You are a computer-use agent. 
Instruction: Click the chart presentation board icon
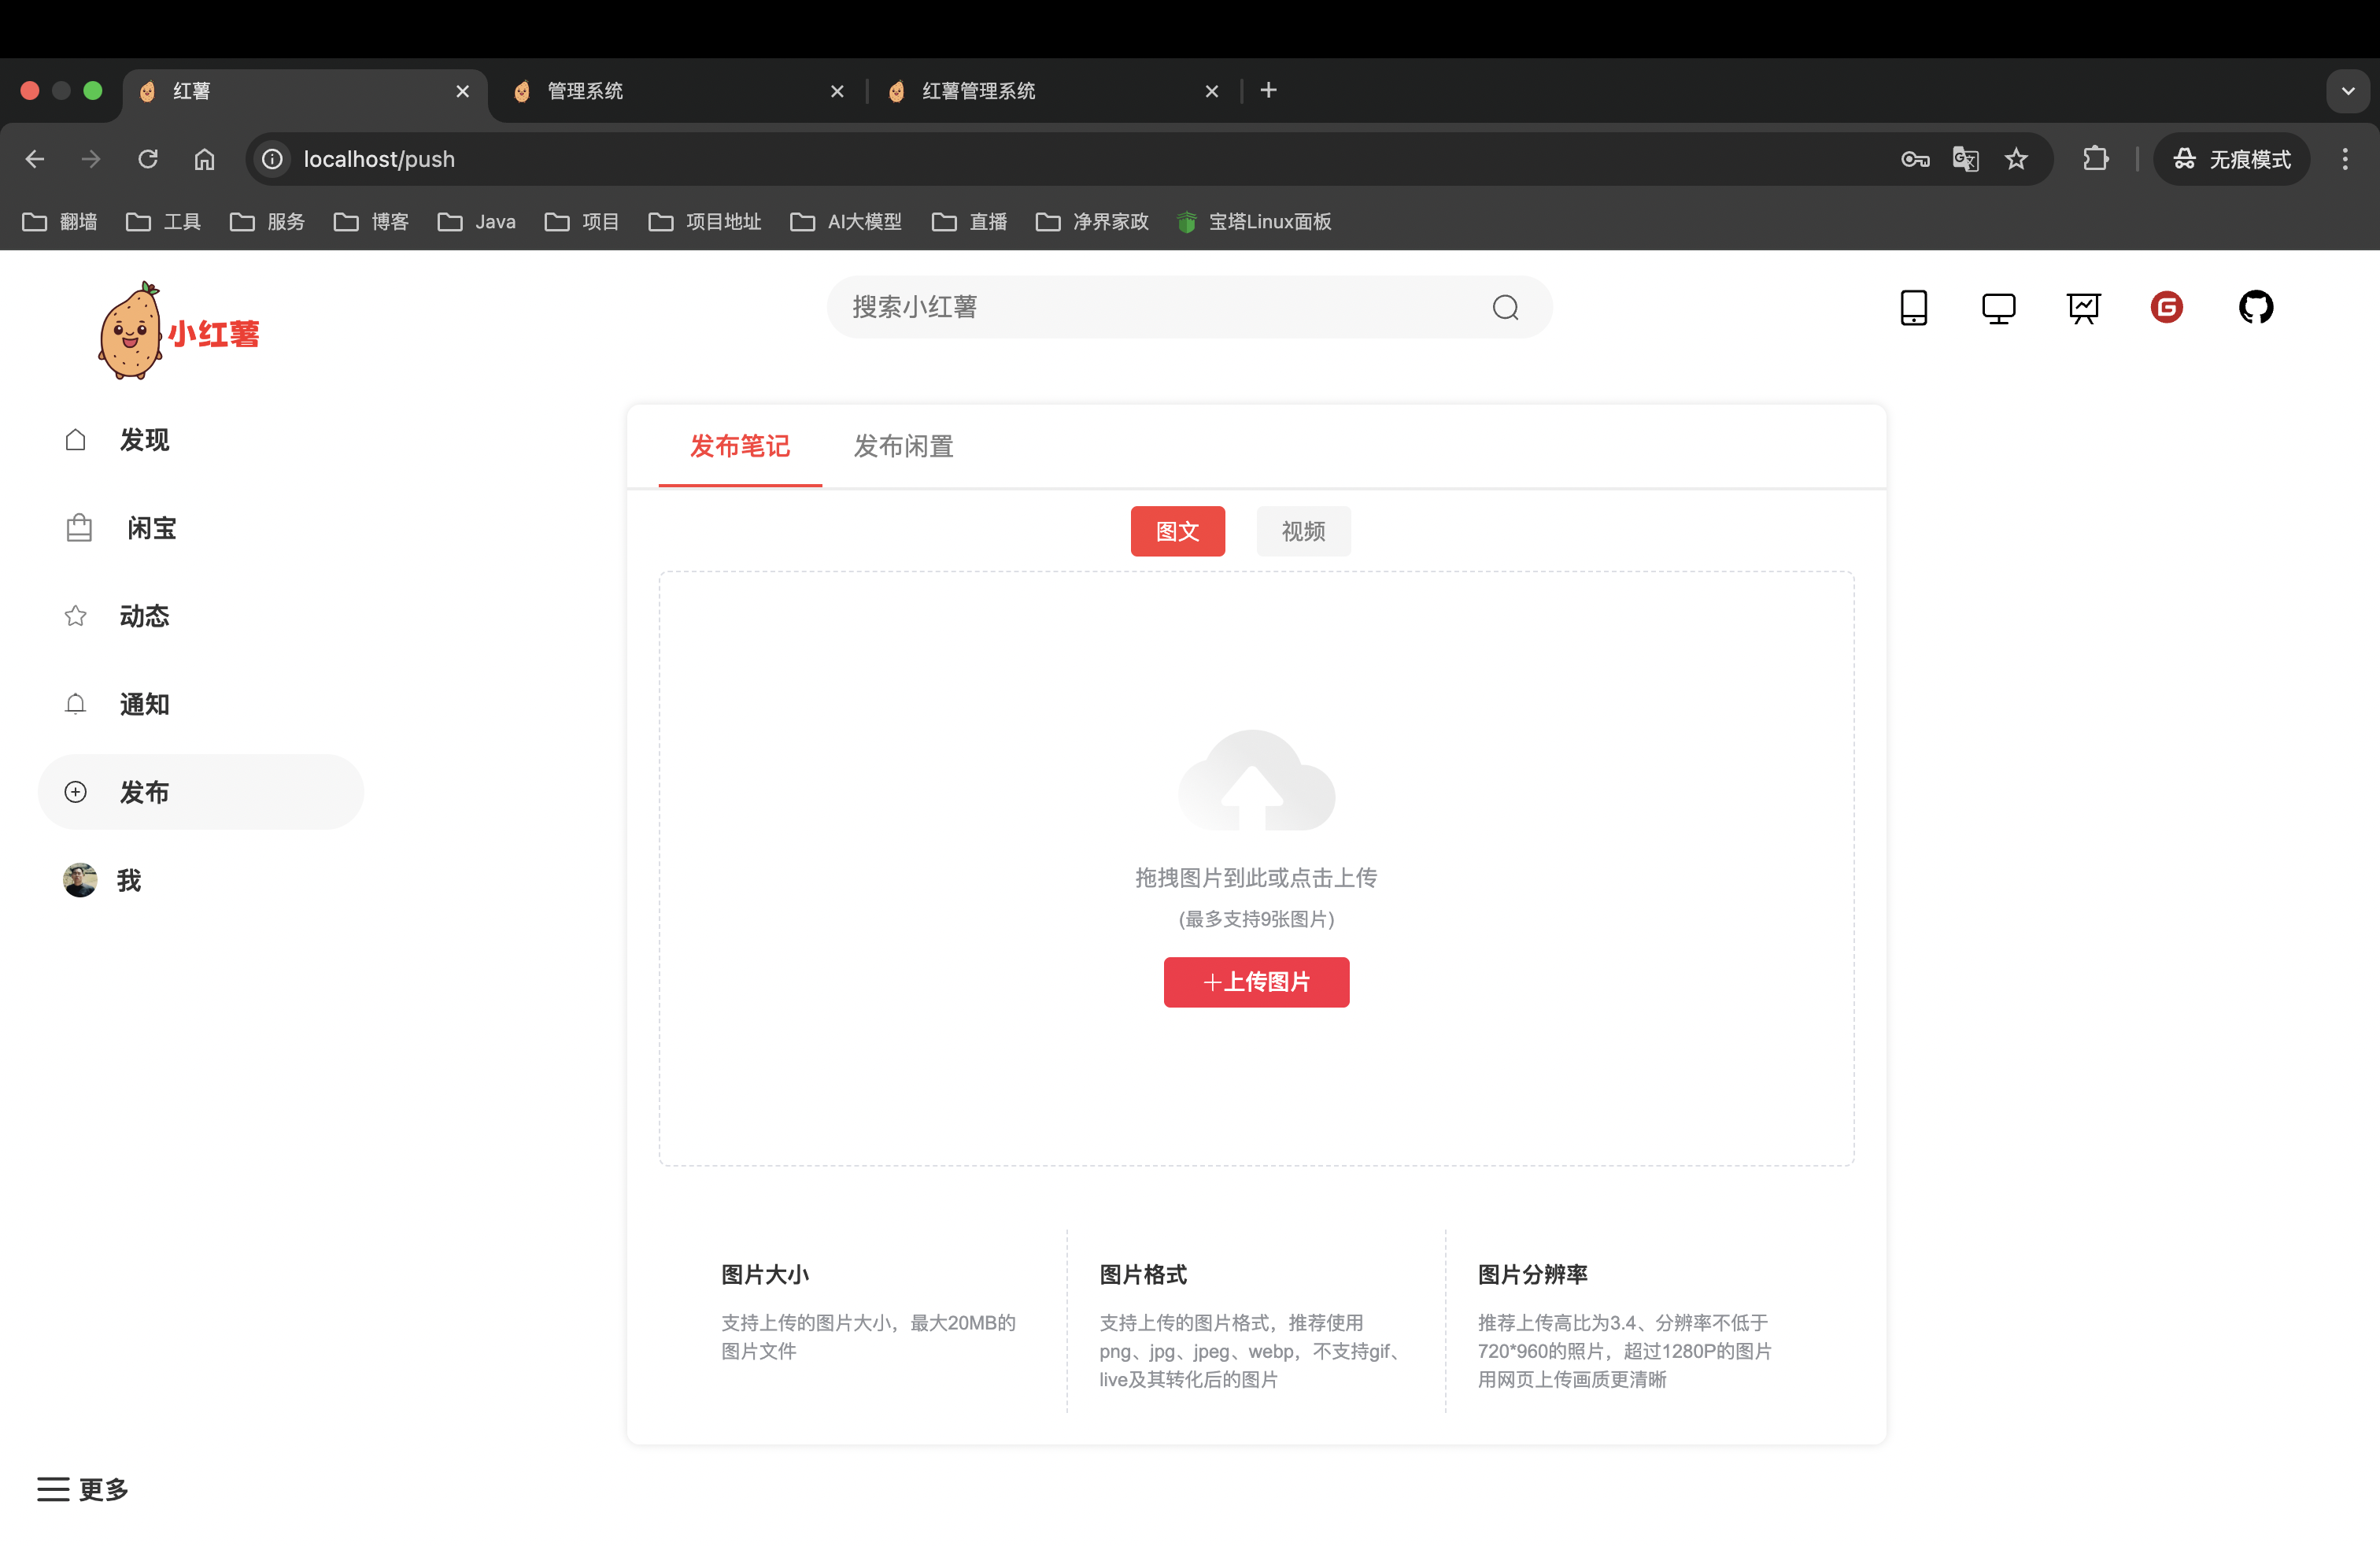2083,307
